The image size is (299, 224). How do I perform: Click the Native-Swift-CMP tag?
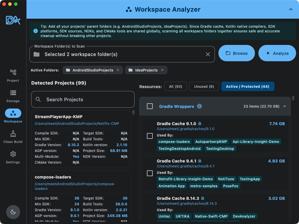point(211,216)
